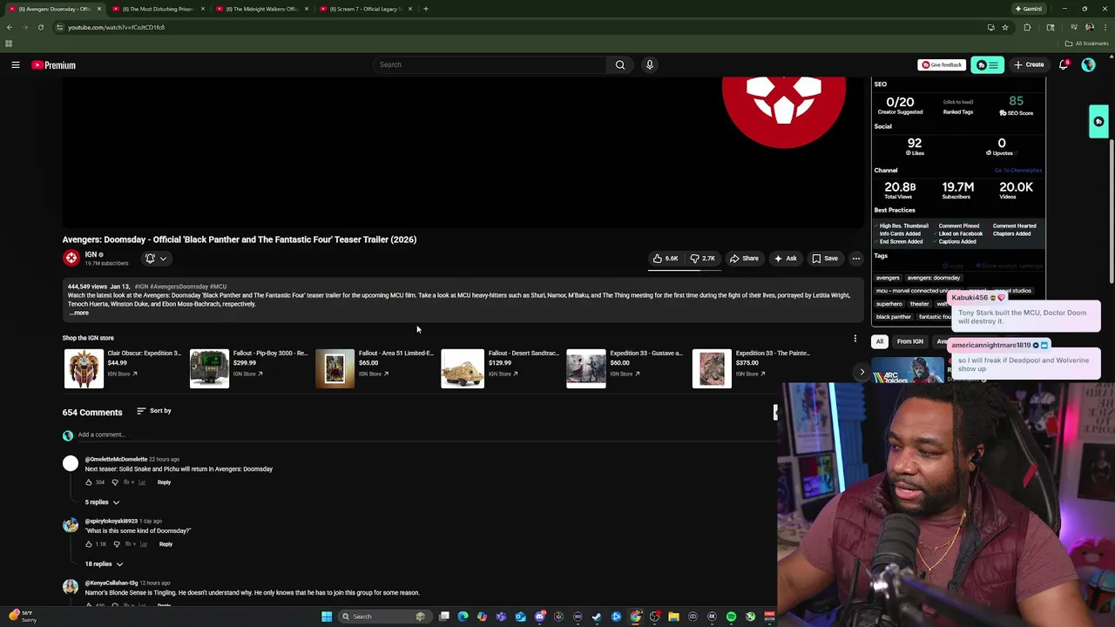The width and height of the screenshot is (1115, 627).
Task: Click the search magnifier button
Action: (x=619, y=64)
